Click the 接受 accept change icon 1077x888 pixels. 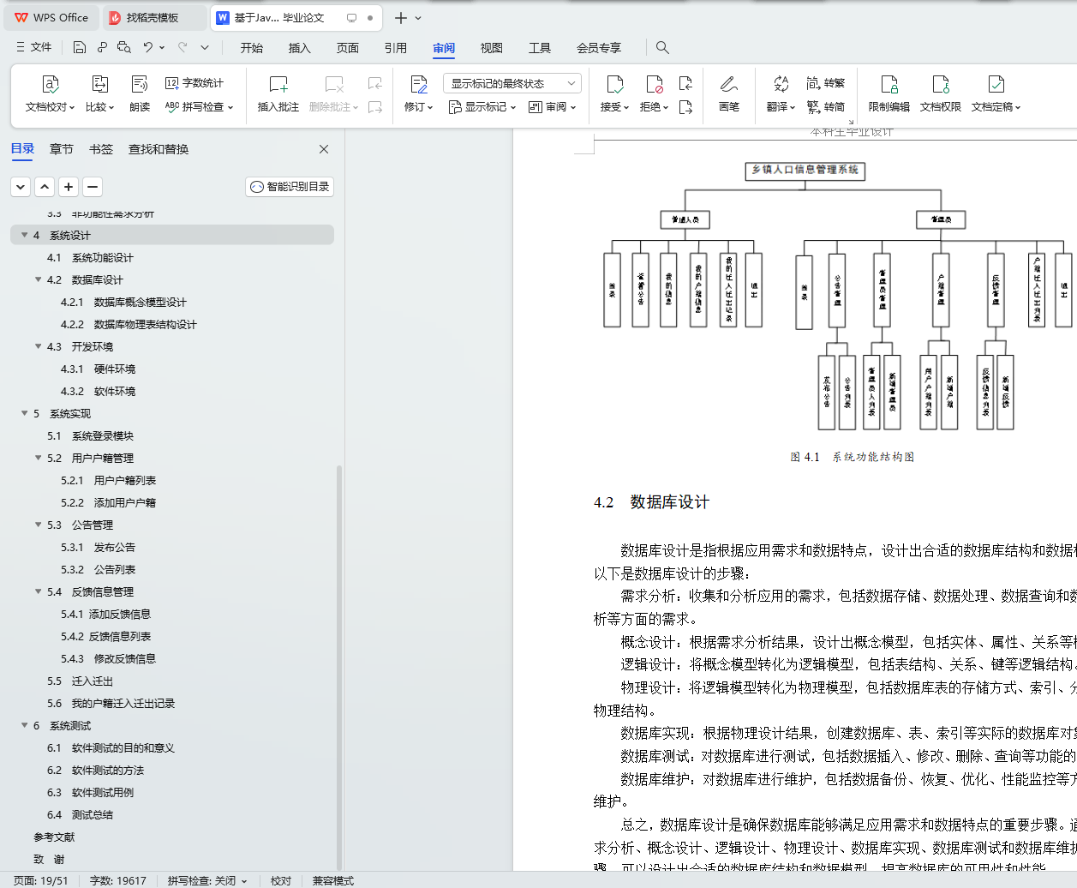pyautogui.click(x=615, y=84)
